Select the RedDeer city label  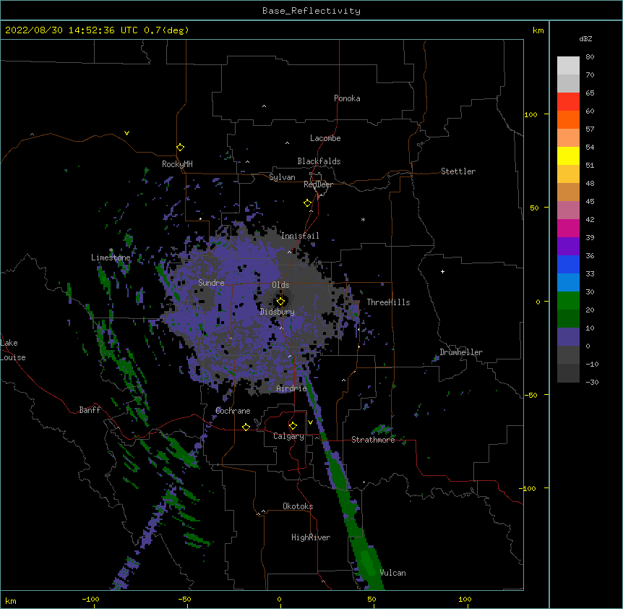(x=318, y=184)
